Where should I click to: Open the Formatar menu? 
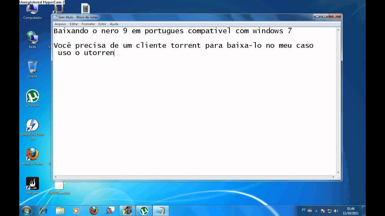point(88,24)
